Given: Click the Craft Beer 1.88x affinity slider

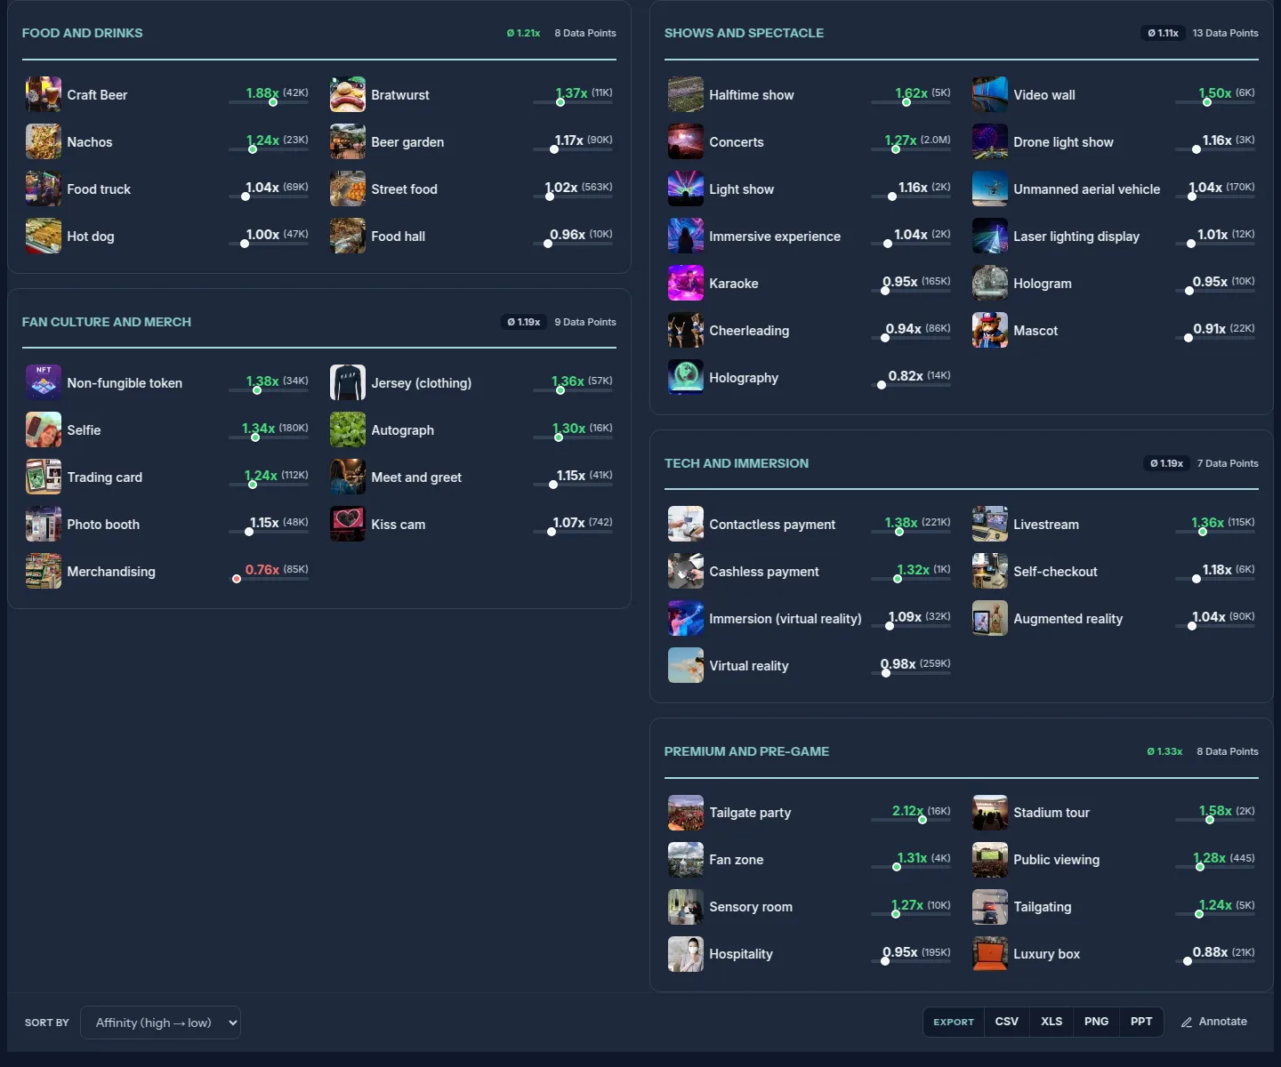Looking at the screenshot, I should point(269,102).
